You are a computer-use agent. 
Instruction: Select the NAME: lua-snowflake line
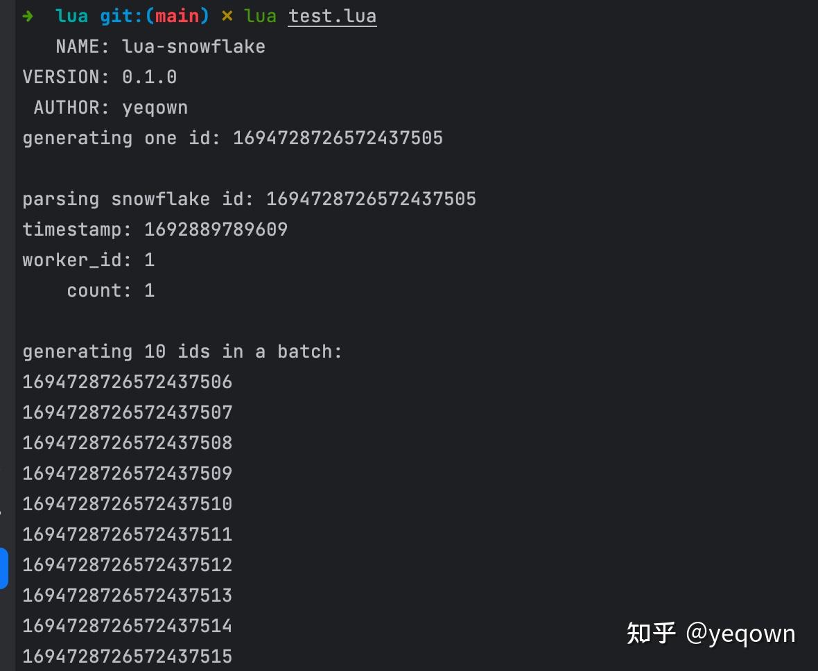[x=160, y=46]
